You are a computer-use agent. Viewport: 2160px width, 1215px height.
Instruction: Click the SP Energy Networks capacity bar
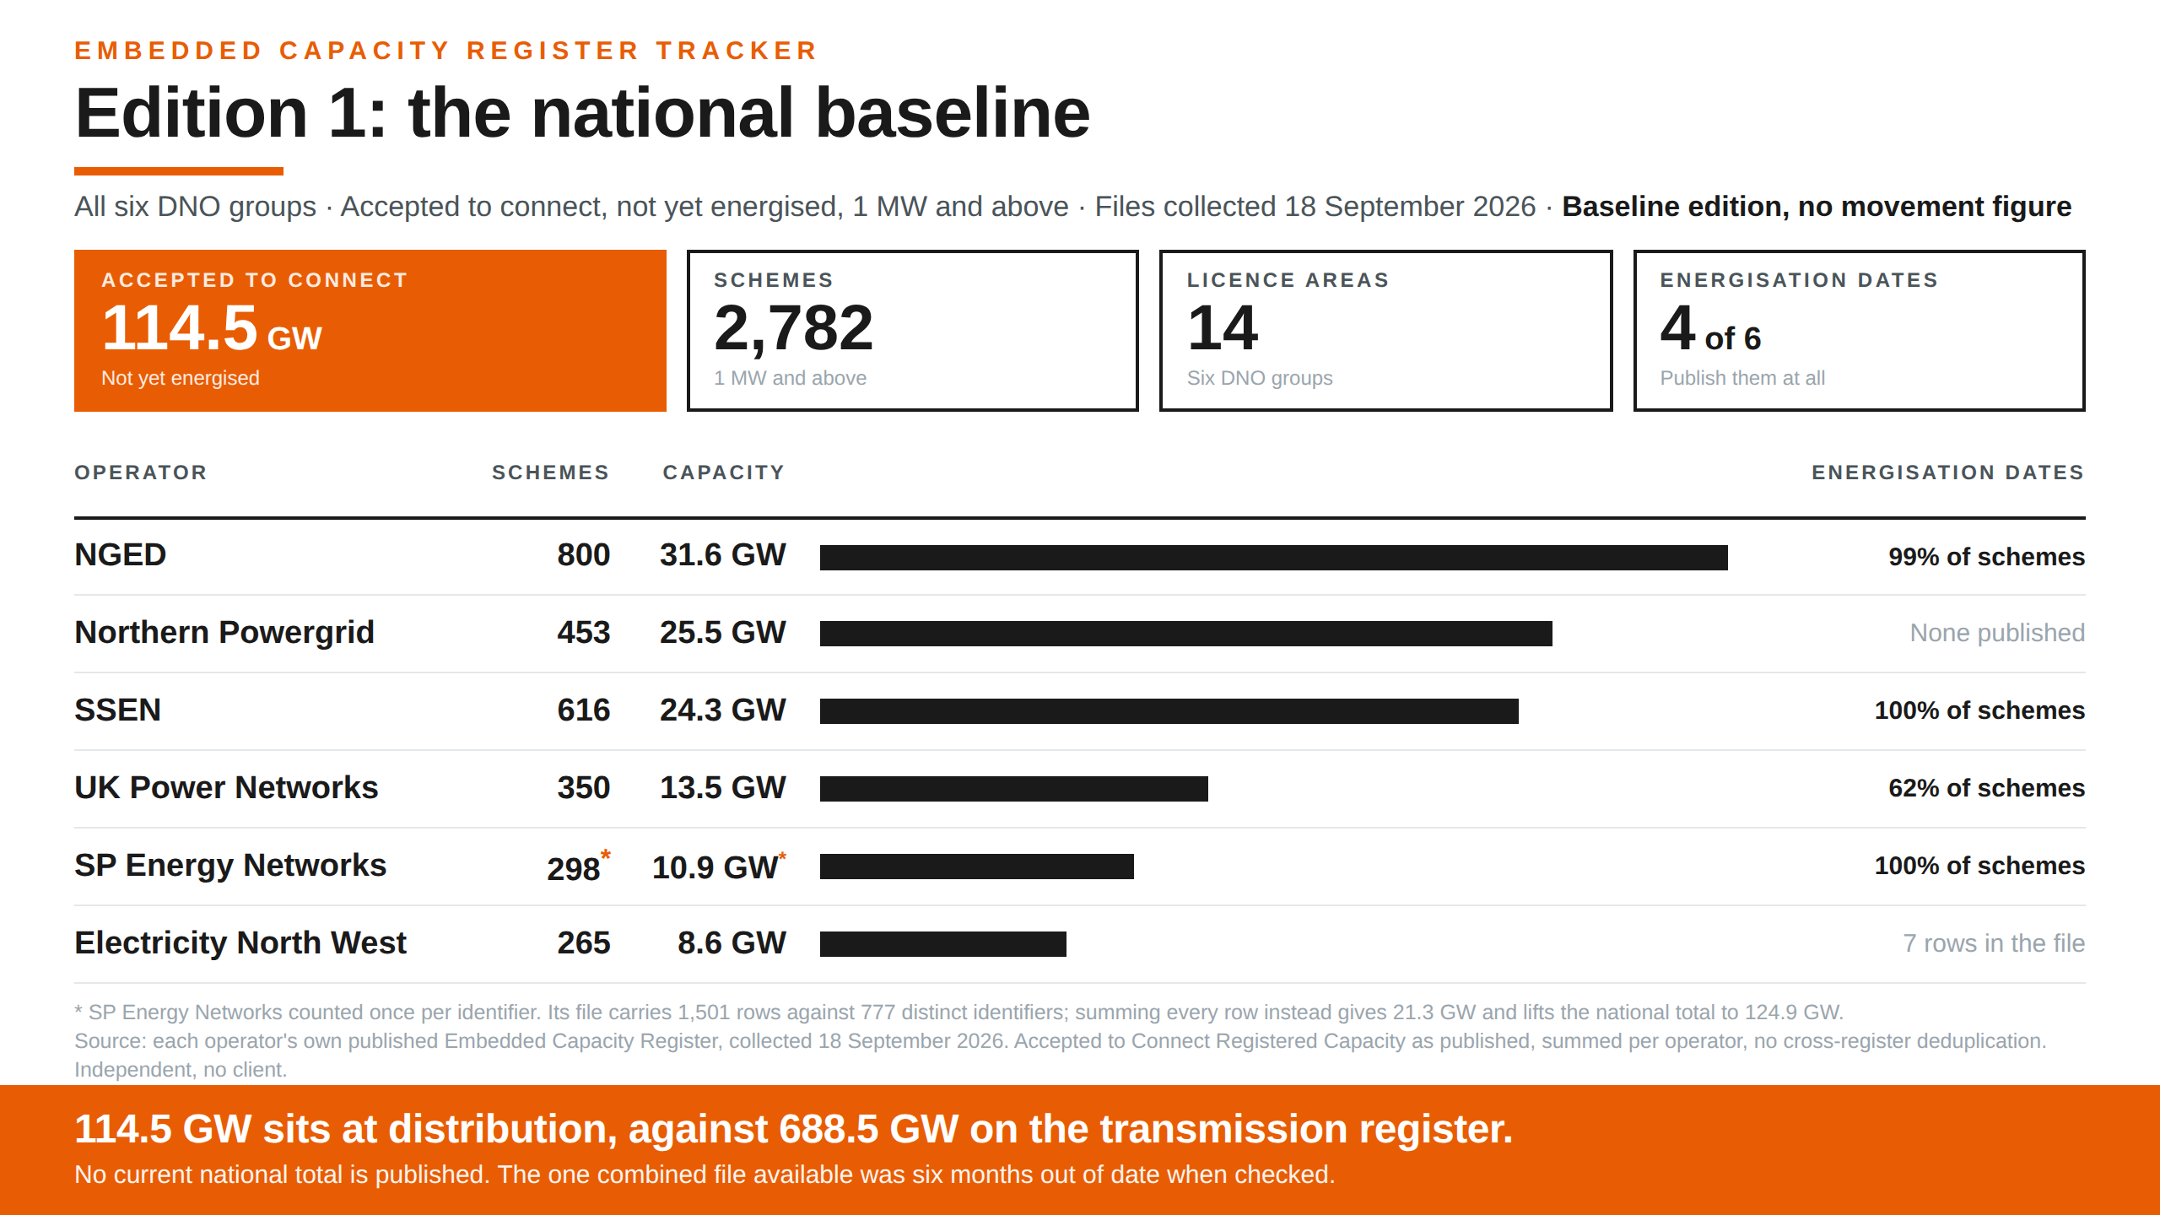977,867
